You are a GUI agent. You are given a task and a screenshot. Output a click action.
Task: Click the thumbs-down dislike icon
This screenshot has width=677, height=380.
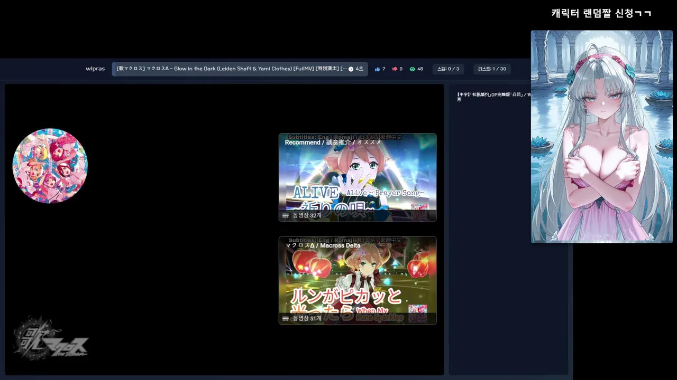[395, 69]
